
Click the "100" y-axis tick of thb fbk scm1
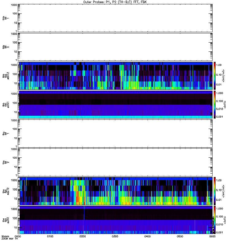coord(15,103)
